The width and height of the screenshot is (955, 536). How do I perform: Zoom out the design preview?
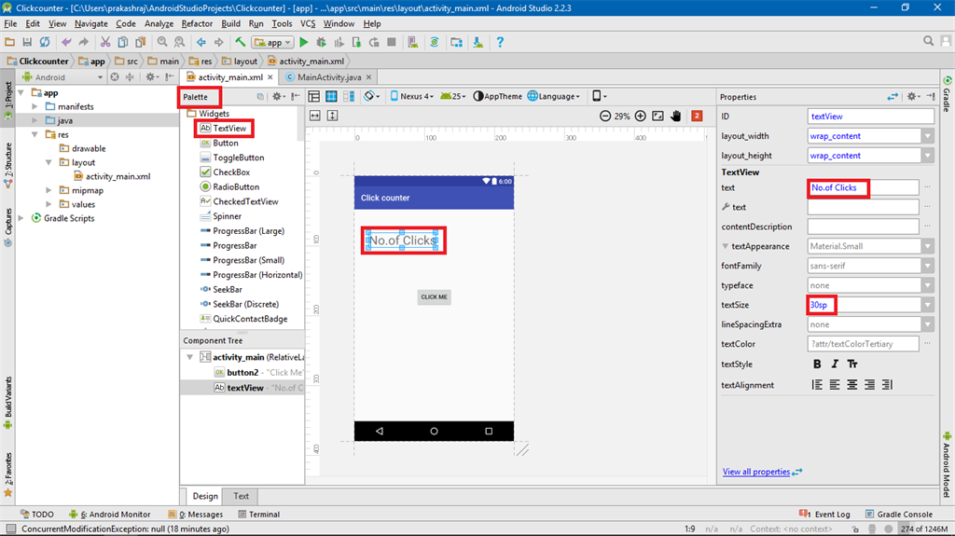[x=605, y=116]
